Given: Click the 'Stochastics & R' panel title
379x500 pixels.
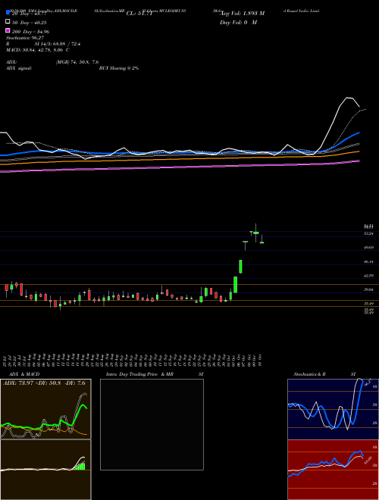Looking at the screenshot, I should coord(310,374).
